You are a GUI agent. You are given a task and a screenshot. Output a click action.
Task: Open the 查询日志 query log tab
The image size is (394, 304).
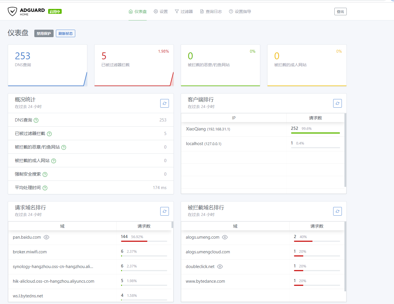(x=211, y=12)
